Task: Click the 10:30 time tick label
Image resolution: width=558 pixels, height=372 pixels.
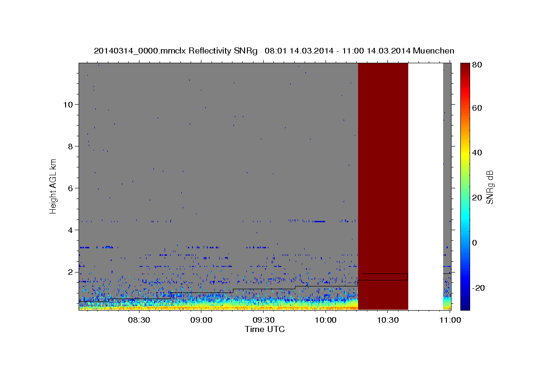Action: [x=388, y=320]
